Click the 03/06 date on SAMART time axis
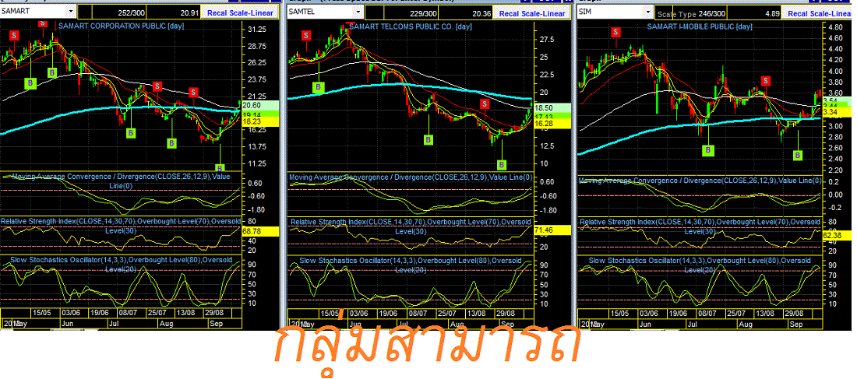The image size is (857, 379). click(70, 314)
